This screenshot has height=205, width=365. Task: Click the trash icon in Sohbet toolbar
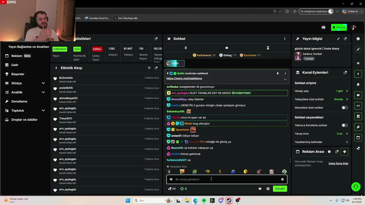(x=186, y=48)
